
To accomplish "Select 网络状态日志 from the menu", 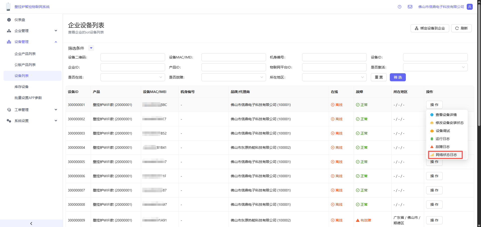I will click(446, 155).
